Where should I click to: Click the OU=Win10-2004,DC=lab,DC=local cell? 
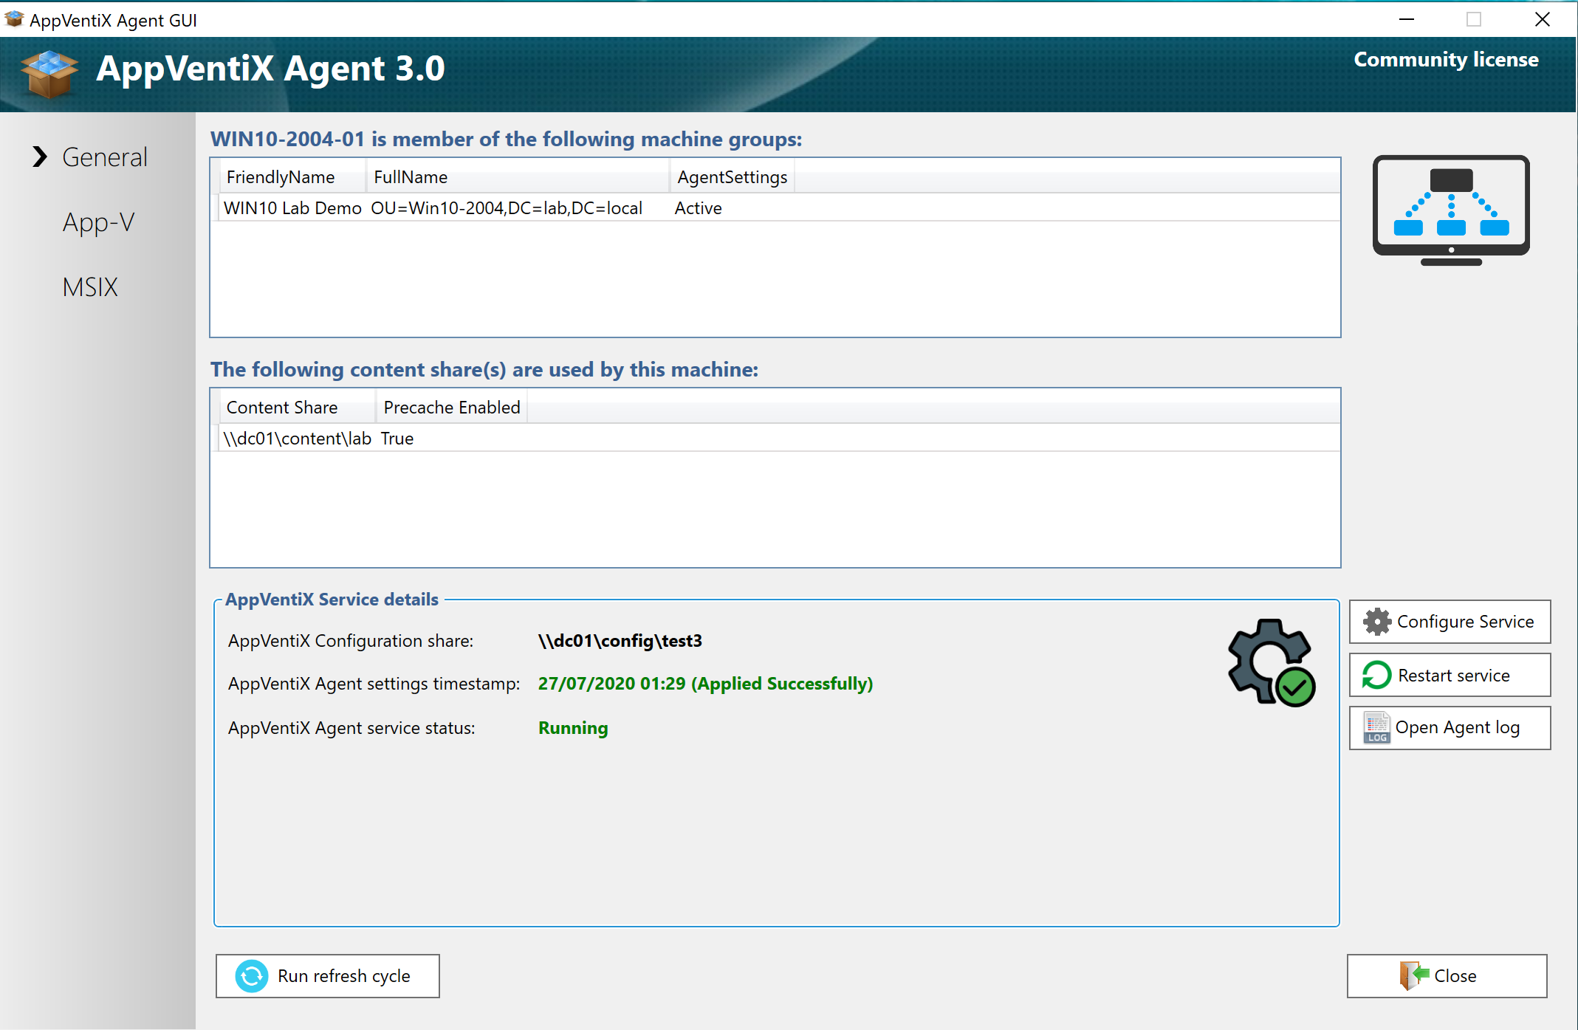pos(507,208)
